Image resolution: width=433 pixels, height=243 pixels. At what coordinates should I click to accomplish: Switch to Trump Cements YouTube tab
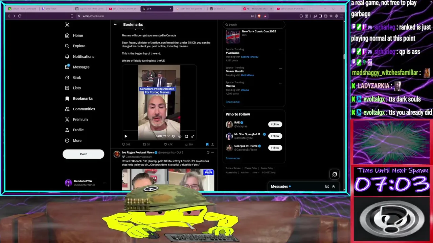point(123,9)
